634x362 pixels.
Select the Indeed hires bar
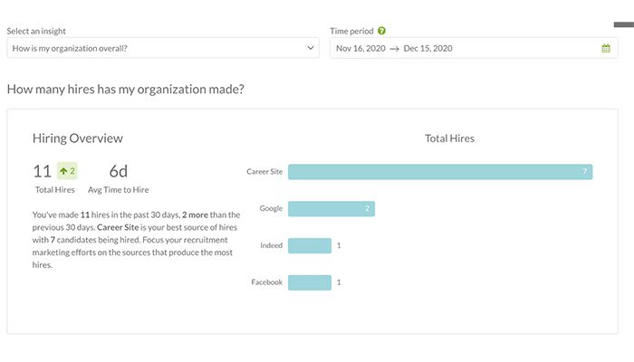click(x=310, y=245)
